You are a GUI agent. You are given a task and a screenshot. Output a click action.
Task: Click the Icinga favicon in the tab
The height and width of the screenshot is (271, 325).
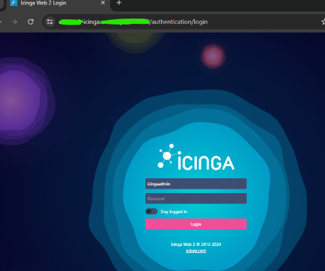[14, 3]
